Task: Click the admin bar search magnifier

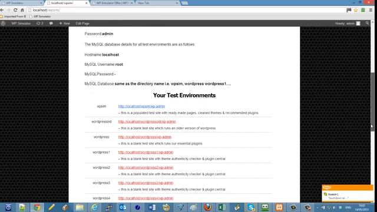Action: tap(367, 23)
